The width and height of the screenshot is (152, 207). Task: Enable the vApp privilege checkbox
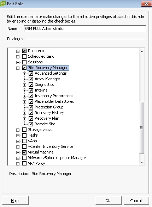(x=24, y=141)
